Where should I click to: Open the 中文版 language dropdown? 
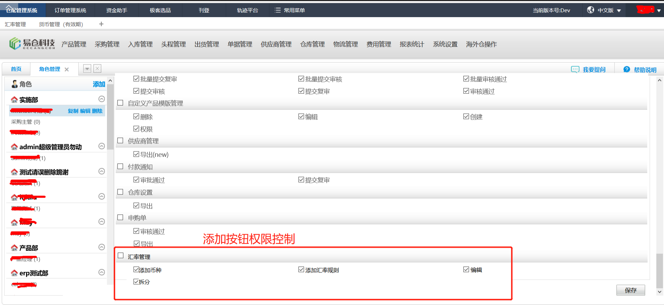pos(609,10)
